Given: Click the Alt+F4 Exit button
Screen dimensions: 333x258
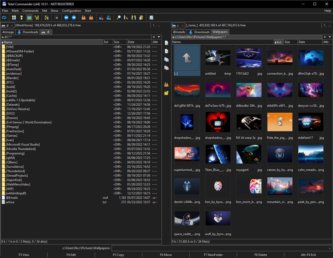Looking at the screenshot, I should [x=308, y=255].
